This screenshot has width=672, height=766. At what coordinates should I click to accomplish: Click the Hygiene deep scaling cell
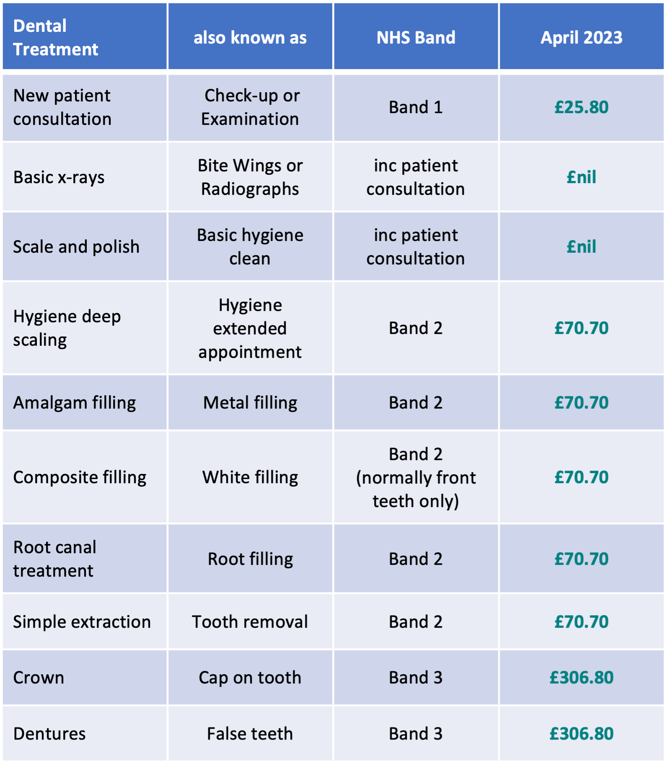pyautogui.click(x=85, y=328)
